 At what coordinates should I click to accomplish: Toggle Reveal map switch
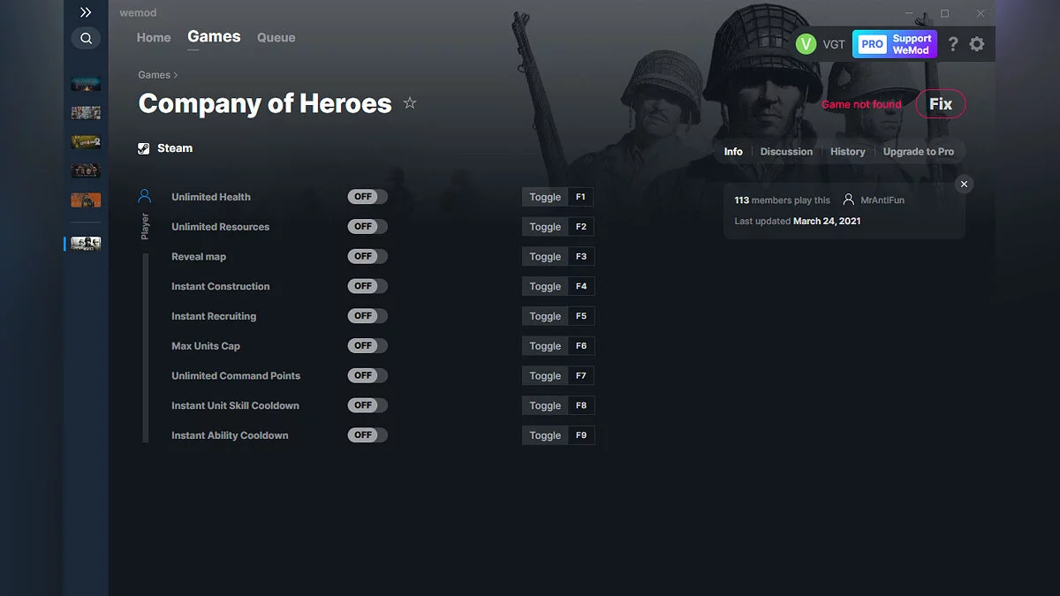[x=367, y=256]
